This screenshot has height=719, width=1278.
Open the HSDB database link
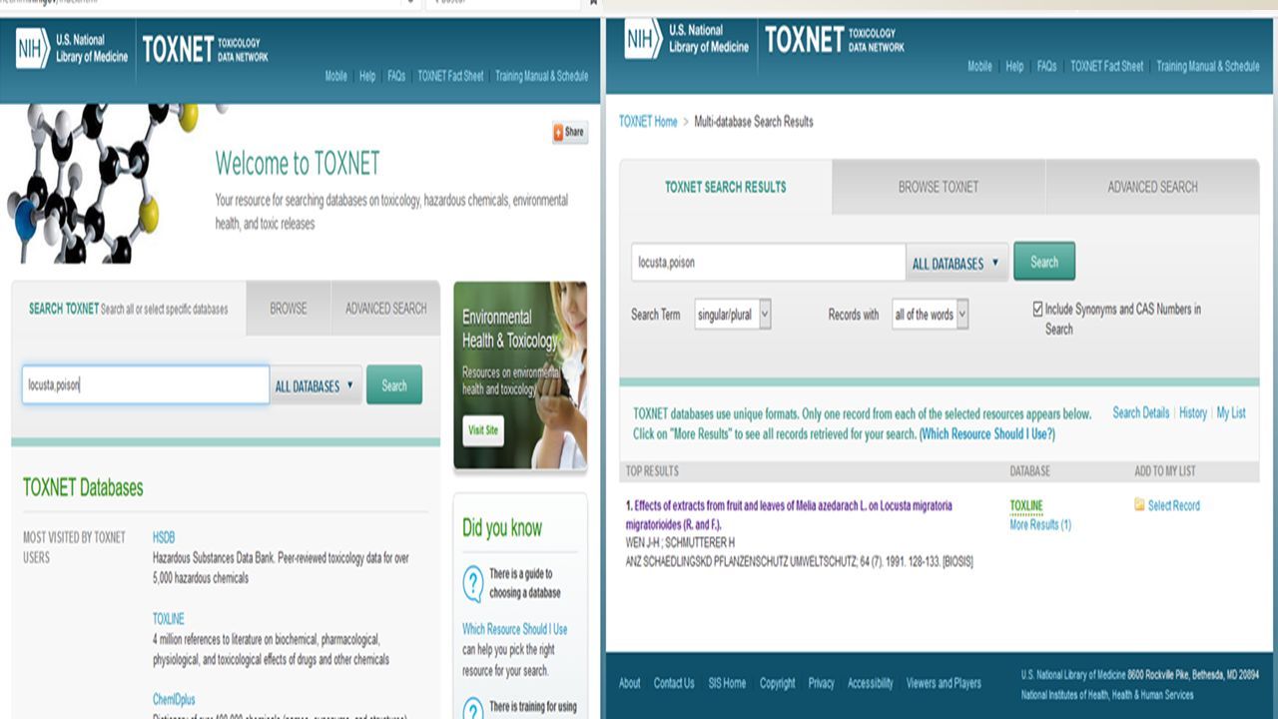pyautogui.click(x=164, y=537)
